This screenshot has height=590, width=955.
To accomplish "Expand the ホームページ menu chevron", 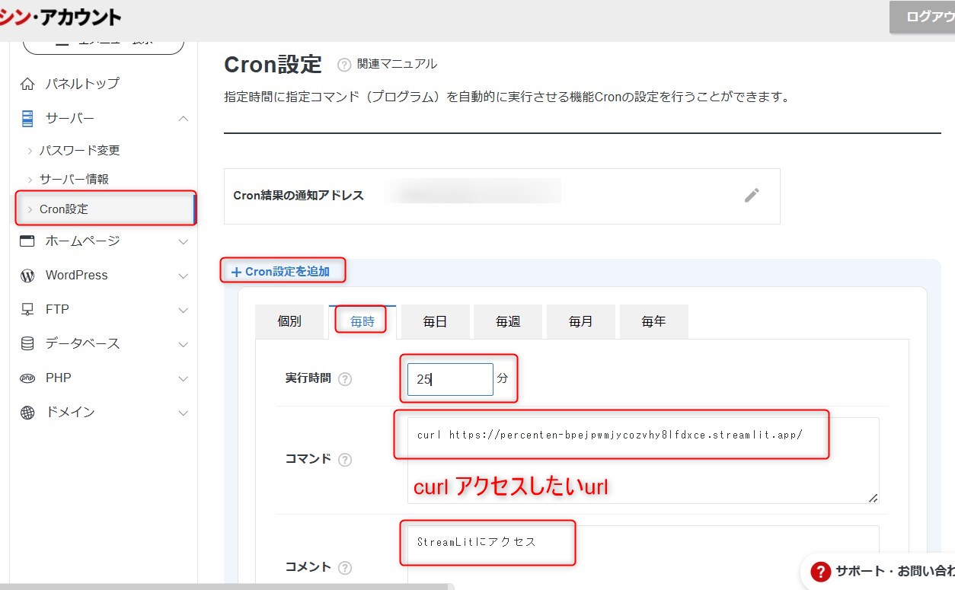I will (183, 242).
